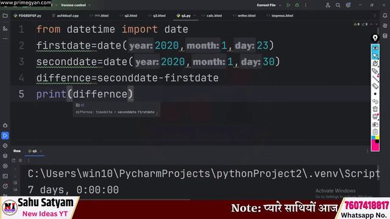The image size is (390, 219).
Task: Open the Database tool window icon
Action: point(385,36)
